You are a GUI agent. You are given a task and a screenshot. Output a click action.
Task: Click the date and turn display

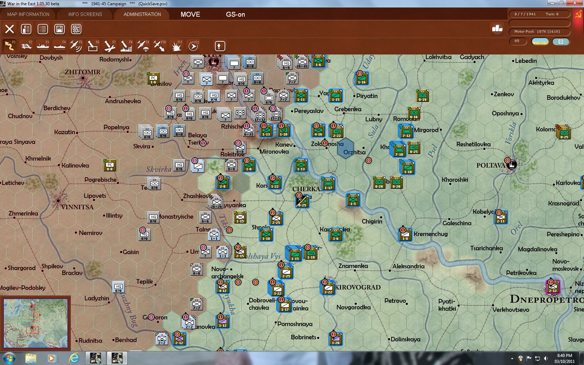click(x=540, y=14)
